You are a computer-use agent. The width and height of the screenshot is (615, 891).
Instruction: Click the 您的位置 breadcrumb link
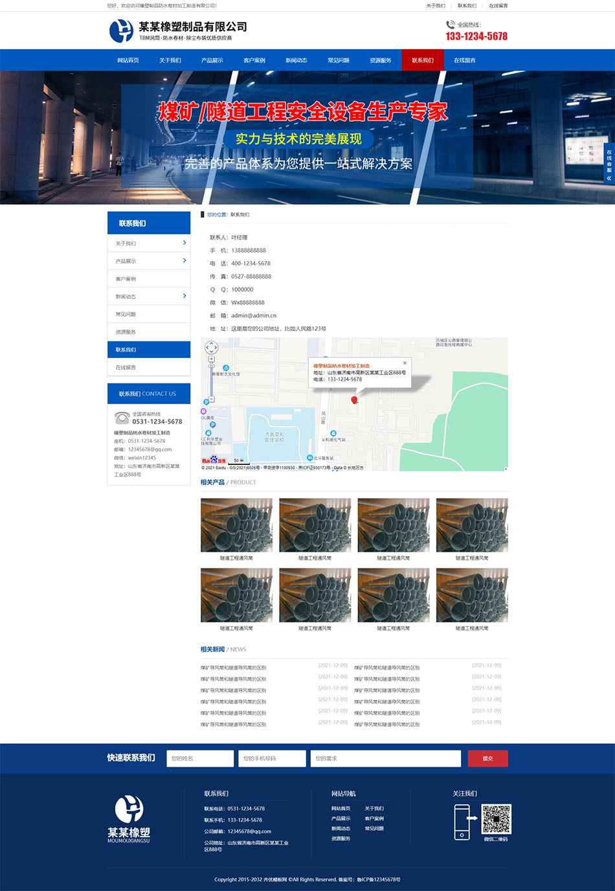pyautogui.click(x=217, y=214)
